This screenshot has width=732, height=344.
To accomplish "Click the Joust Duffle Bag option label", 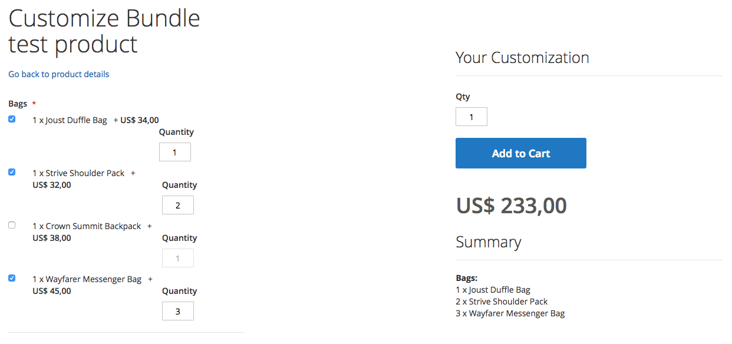I will (70, 120).
